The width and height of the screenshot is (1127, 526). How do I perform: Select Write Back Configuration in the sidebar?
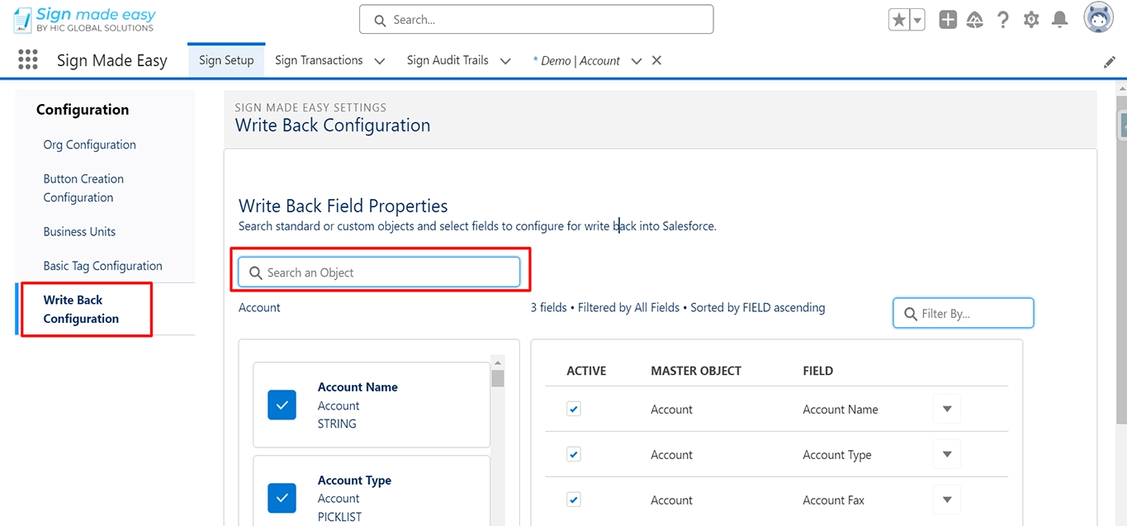(81, 310)
